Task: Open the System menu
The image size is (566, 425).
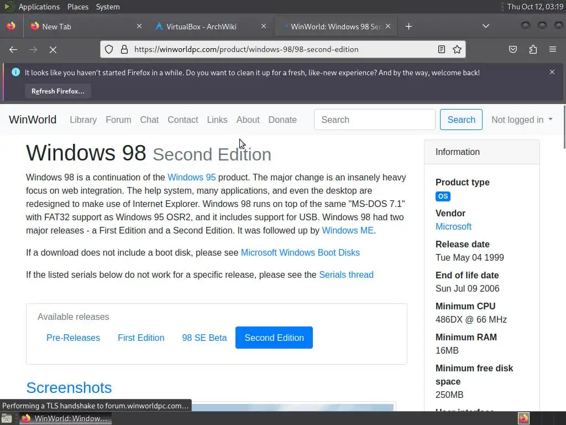Action: (x=108, y=7)
